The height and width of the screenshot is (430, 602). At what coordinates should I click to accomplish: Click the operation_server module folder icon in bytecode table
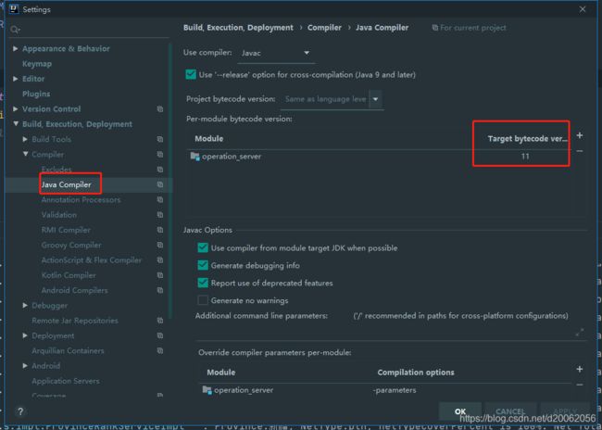click(x=195, y=157)
